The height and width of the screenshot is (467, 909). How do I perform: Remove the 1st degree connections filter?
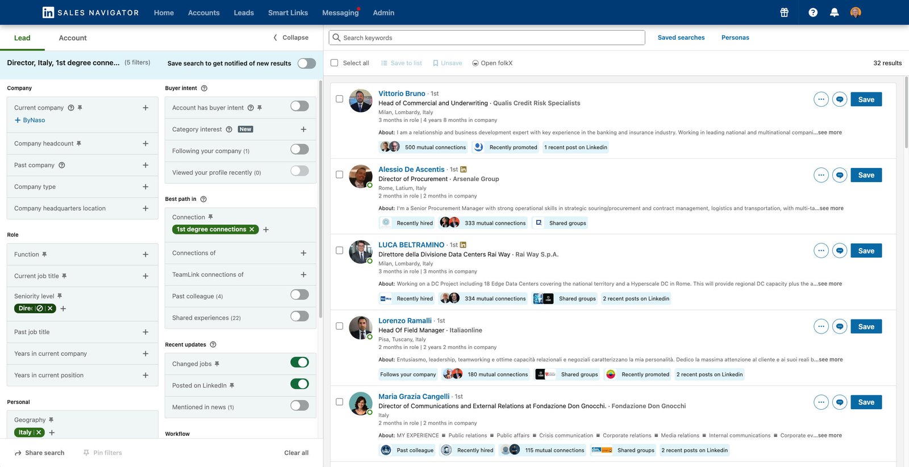[x=252, y=229]
